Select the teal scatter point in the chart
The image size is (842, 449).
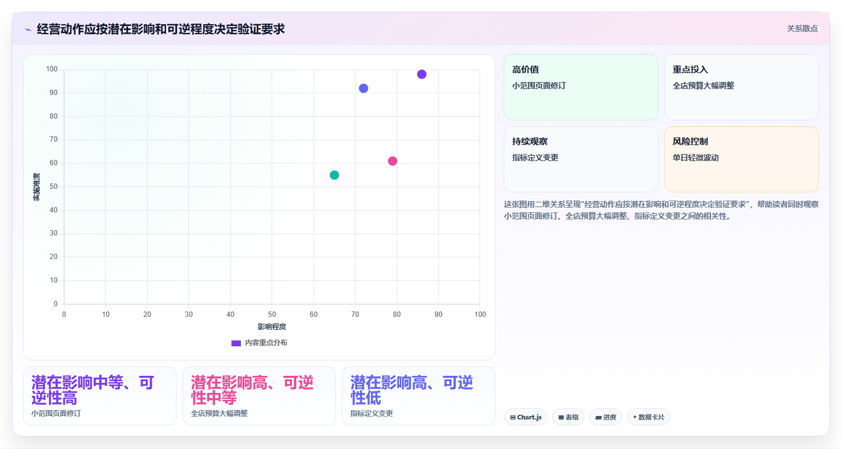pyautogui.click(x=334, y=175)
